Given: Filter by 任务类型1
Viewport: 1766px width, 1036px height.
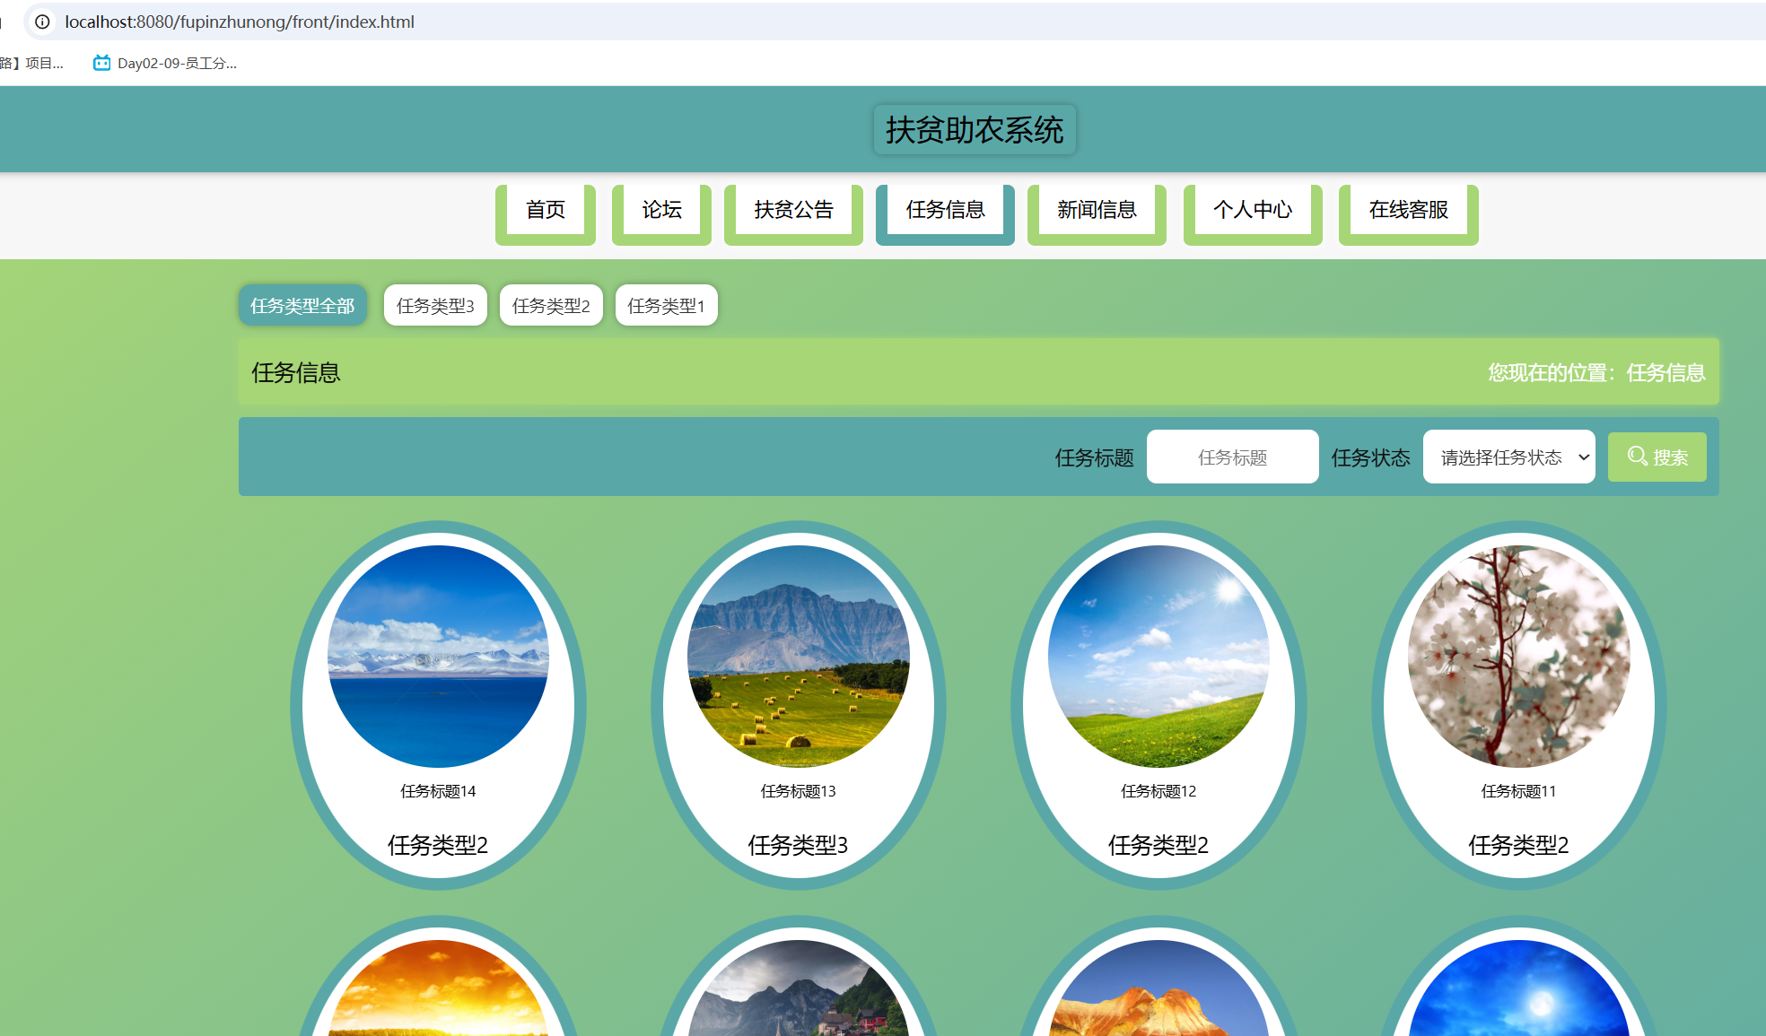Looking at the screenshot, I should [666, 306].
